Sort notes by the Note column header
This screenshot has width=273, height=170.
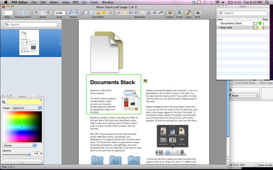235,19
